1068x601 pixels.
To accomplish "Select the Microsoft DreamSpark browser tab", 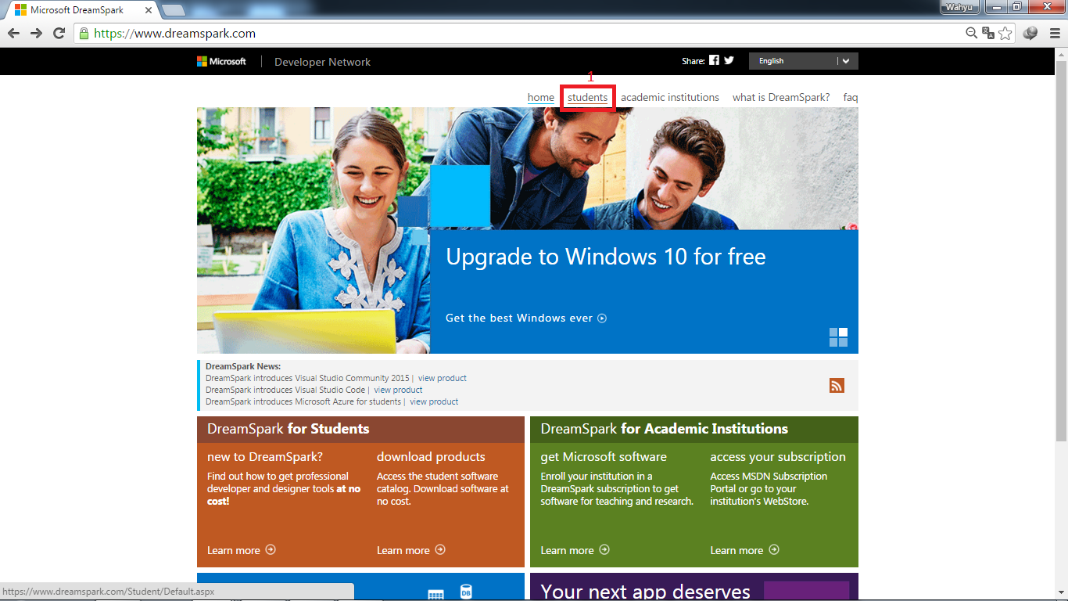I will coord(81,10).
